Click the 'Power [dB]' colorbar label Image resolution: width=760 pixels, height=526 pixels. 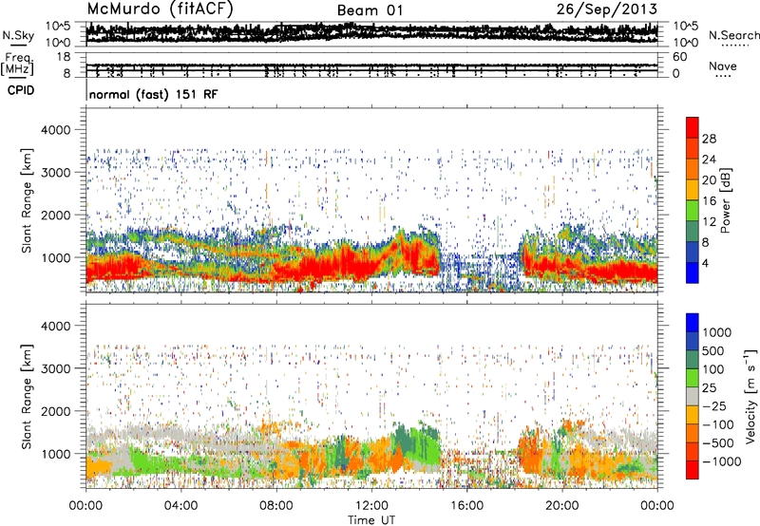tap(725, 200)
